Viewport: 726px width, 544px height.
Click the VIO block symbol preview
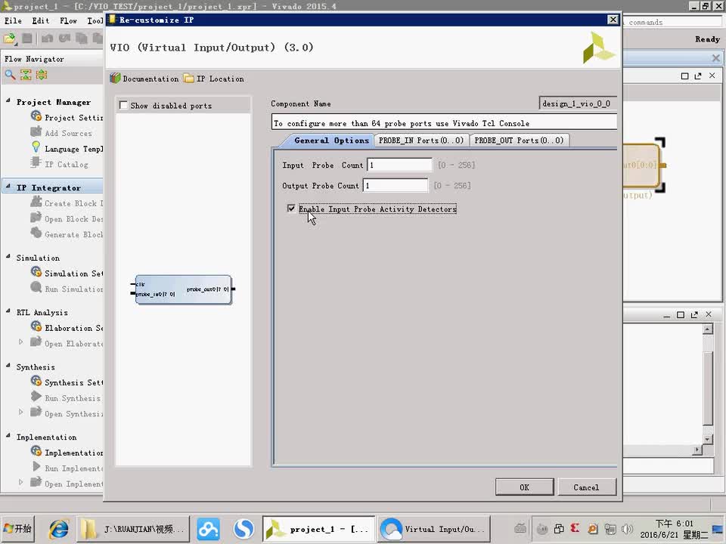coord(183,289)
